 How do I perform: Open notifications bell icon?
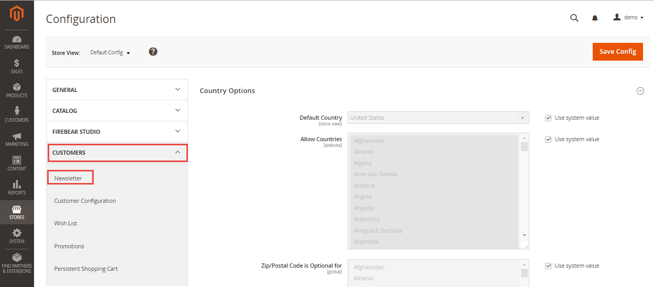[x=595, y=18]
